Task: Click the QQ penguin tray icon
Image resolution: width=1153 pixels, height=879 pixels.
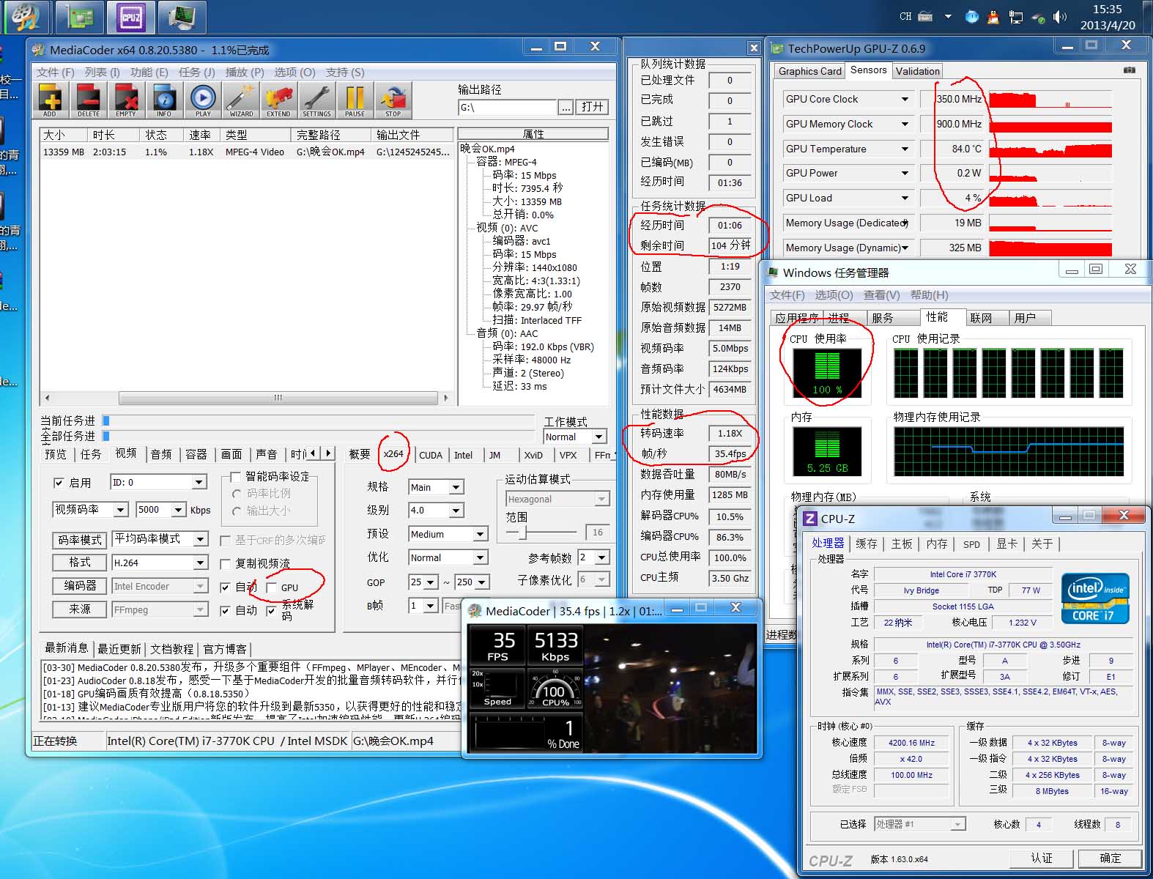Action: pos(993,17)
